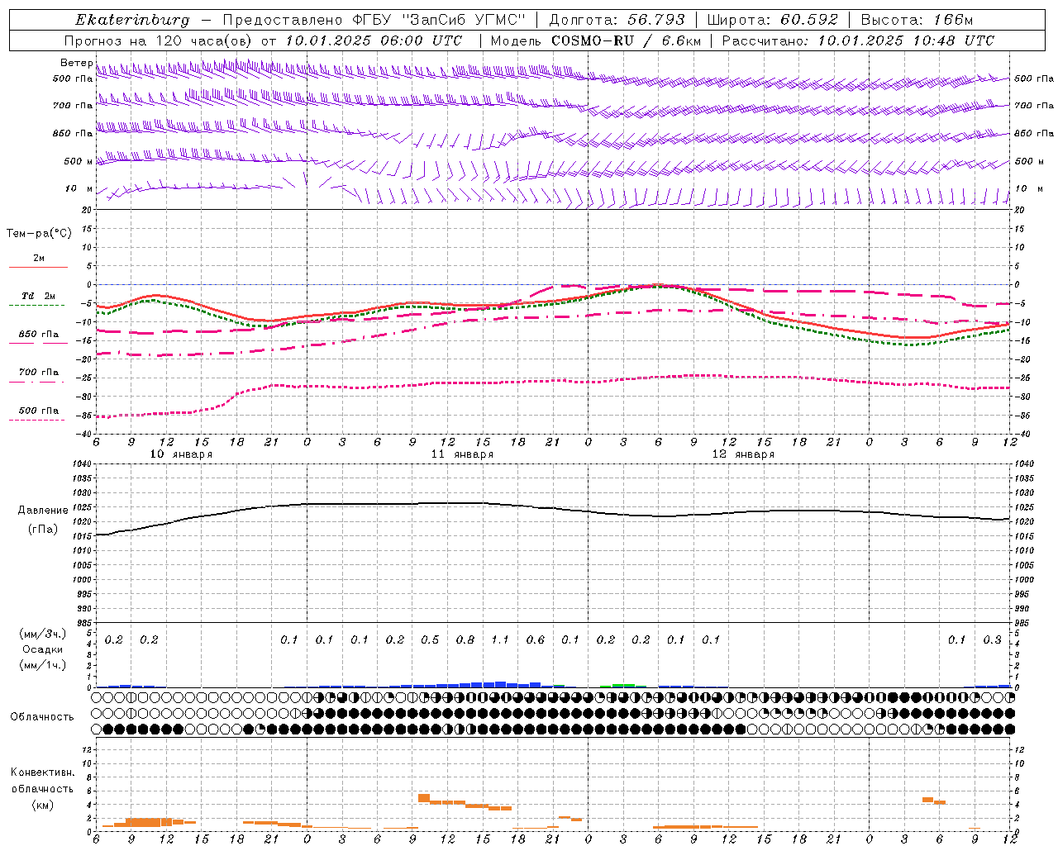Click the 'Давление' pressure panel label
Image resolution: width=1058 pixels, height=846 pixels.
pyautogui.click(x=43, y=511)
